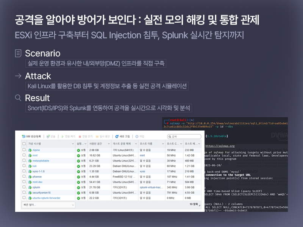This screenshot has width=303, height=227.
Task: Open the 사용된 공간 column dropdown arrow
Action: coord(109,144)
